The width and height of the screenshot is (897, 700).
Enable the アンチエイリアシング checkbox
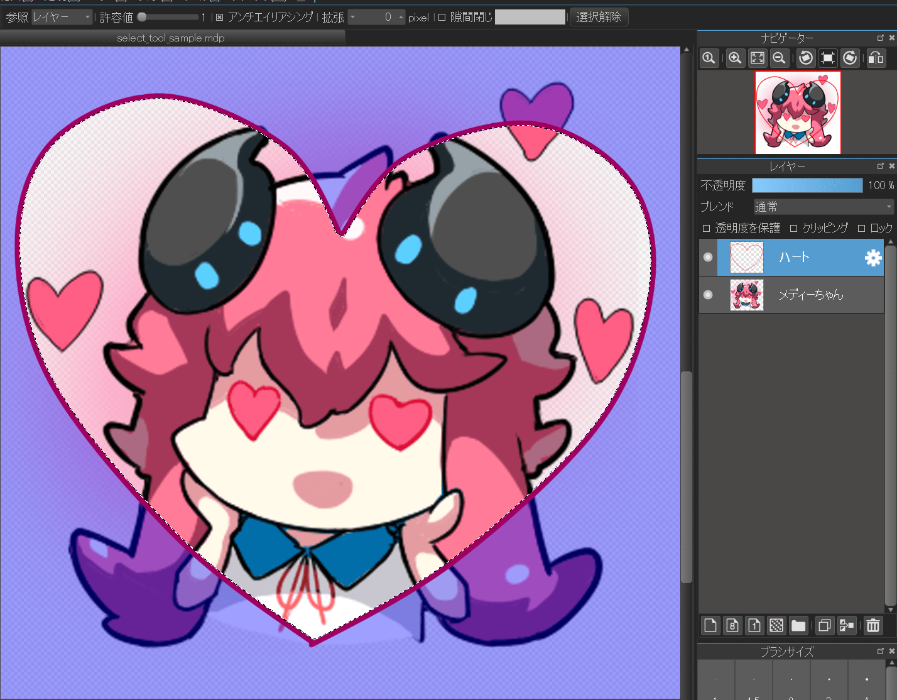pyautogui.click(x=218, y=17)
